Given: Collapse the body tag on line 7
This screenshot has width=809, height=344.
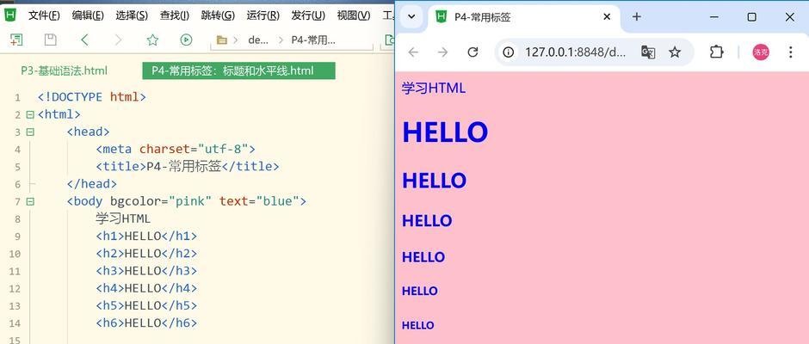Looking at the screenshot, I should pyautogui.click(x=30, y=201).
